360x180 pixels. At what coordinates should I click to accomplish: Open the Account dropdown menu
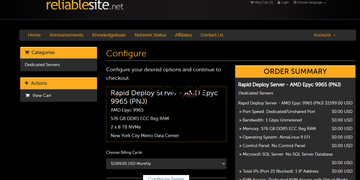pyautogui.click(x=324, y=35)
